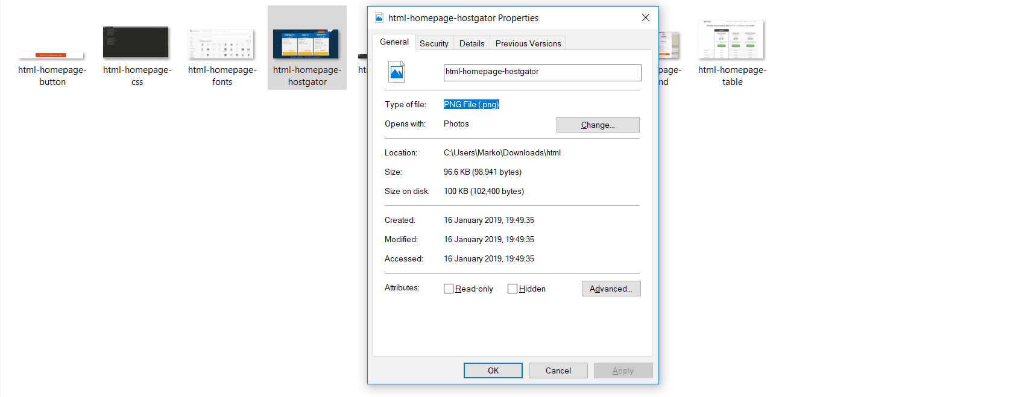Switch to the Security tab
Screen dimensions: 1022x397
click(434, 43)
